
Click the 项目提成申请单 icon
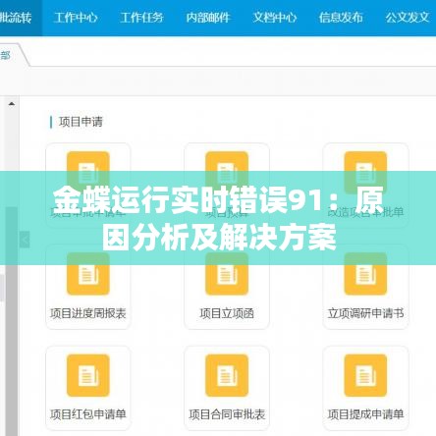click(365, 375)
